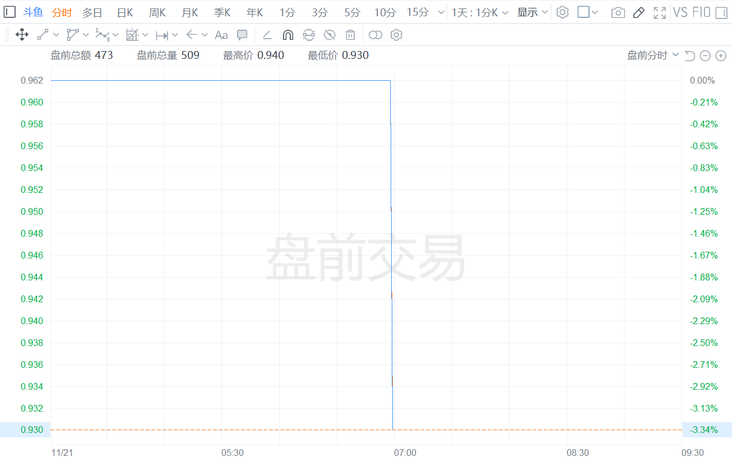Click the 0.930 current price label
The height and width of the screenshot is (466, 732).
click(32, 430)
